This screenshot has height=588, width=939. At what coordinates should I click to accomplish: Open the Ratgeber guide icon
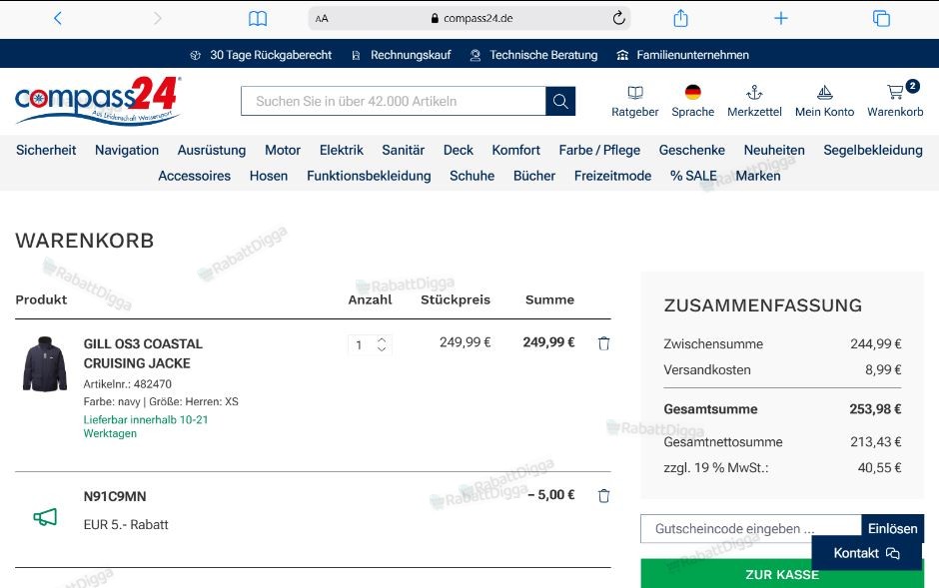coord(634,93)
